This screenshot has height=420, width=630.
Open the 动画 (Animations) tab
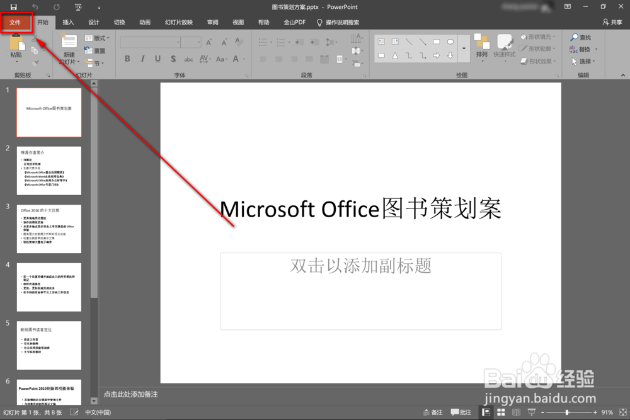[145, 23]
